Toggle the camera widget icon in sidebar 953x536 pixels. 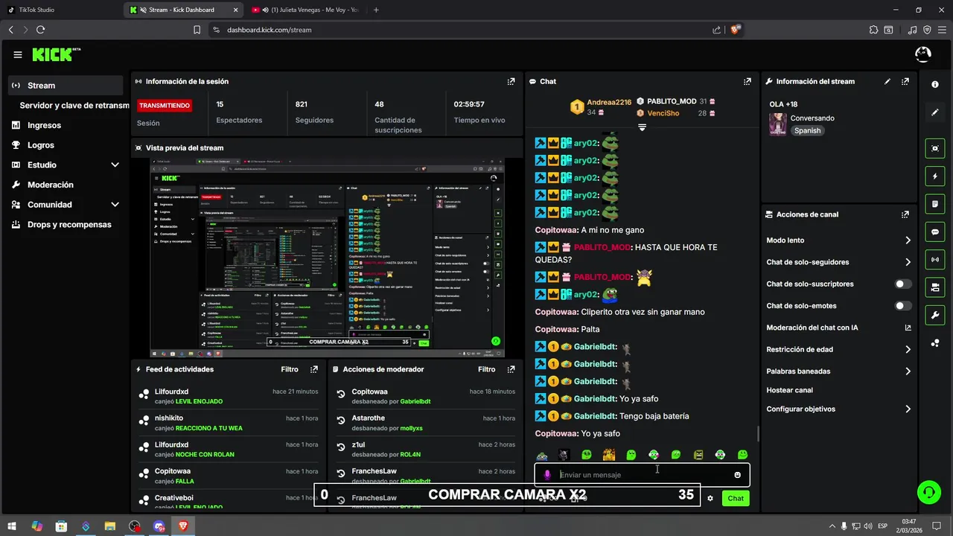(935, 287)
